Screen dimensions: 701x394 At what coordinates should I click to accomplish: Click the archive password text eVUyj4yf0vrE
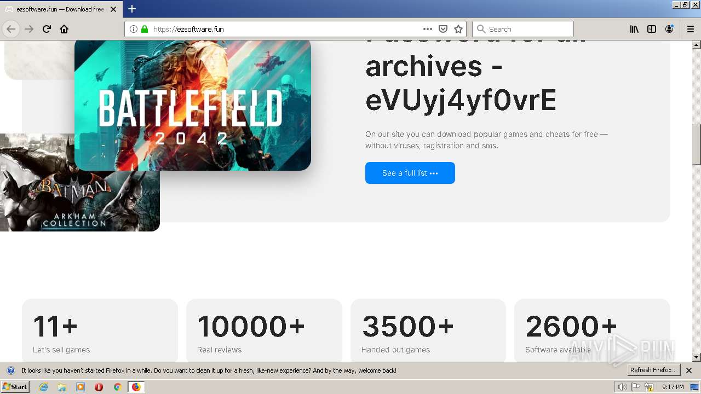[x=461, y=100]
